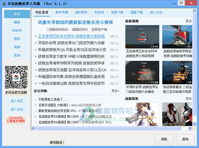Switch to the 专区首页 tab

42,12
